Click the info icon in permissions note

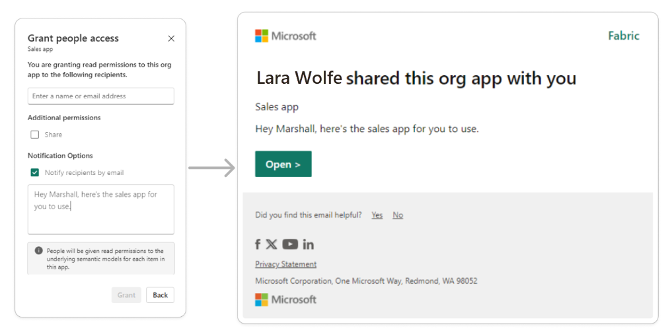[x=38, y=251]
